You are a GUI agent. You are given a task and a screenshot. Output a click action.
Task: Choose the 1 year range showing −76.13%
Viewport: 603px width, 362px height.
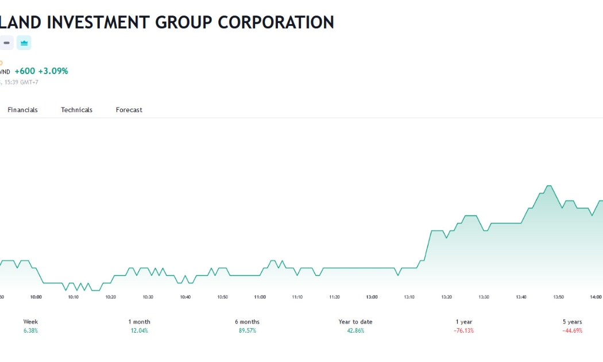coord(464,326)
